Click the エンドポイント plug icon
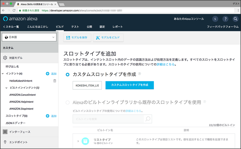This screenshot has width=241, height=149. click(5, 142)
